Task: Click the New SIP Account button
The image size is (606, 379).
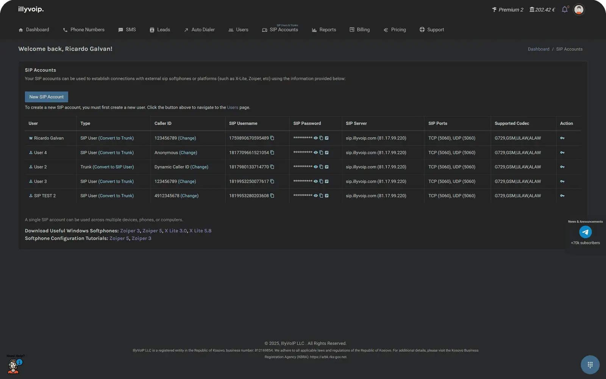Action: pos(46,97)
